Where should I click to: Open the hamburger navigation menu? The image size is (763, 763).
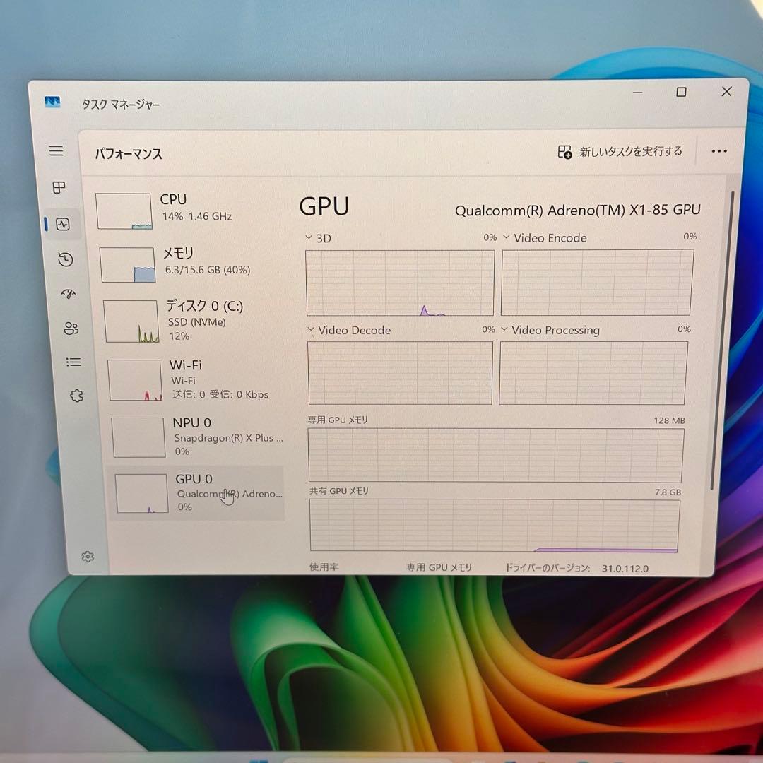(x=56, y=150)
